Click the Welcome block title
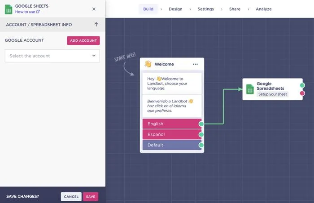This screenshot has height=203, width=314. click(x=164, y=64)
